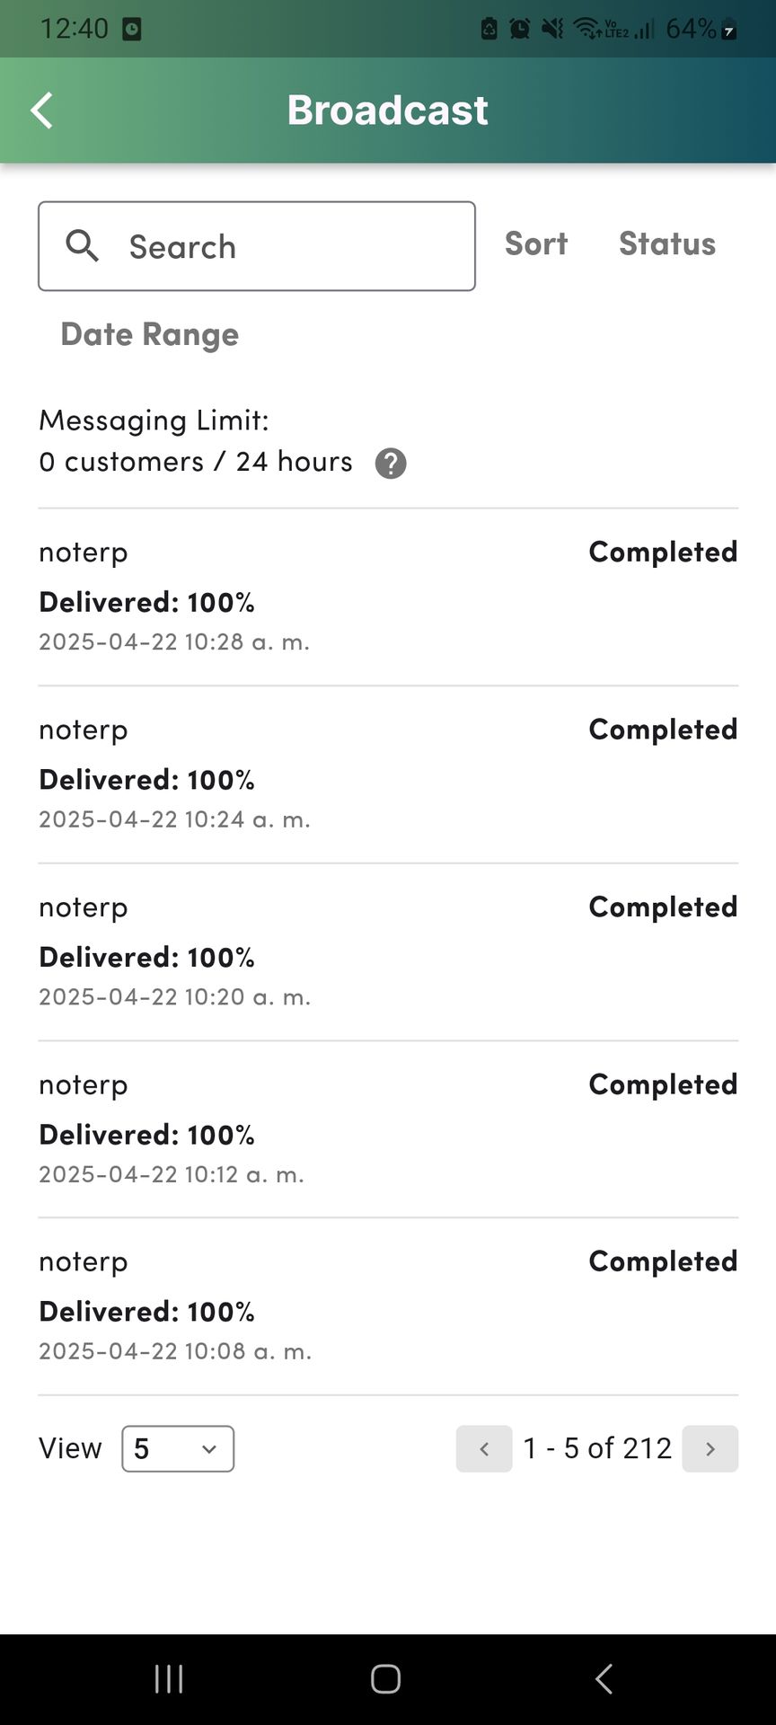Select the noterp broadcast sent at 10:20 a. m.
The width and height of the screenshot is (776, 1725).
click(x=269, y=952)
